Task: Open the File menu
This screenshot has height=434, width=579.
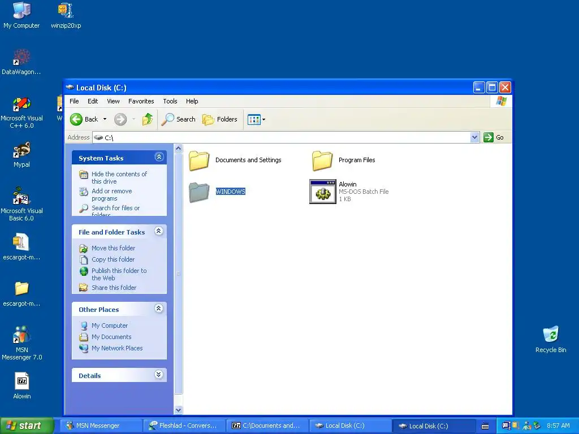Action: click(74, 101)
